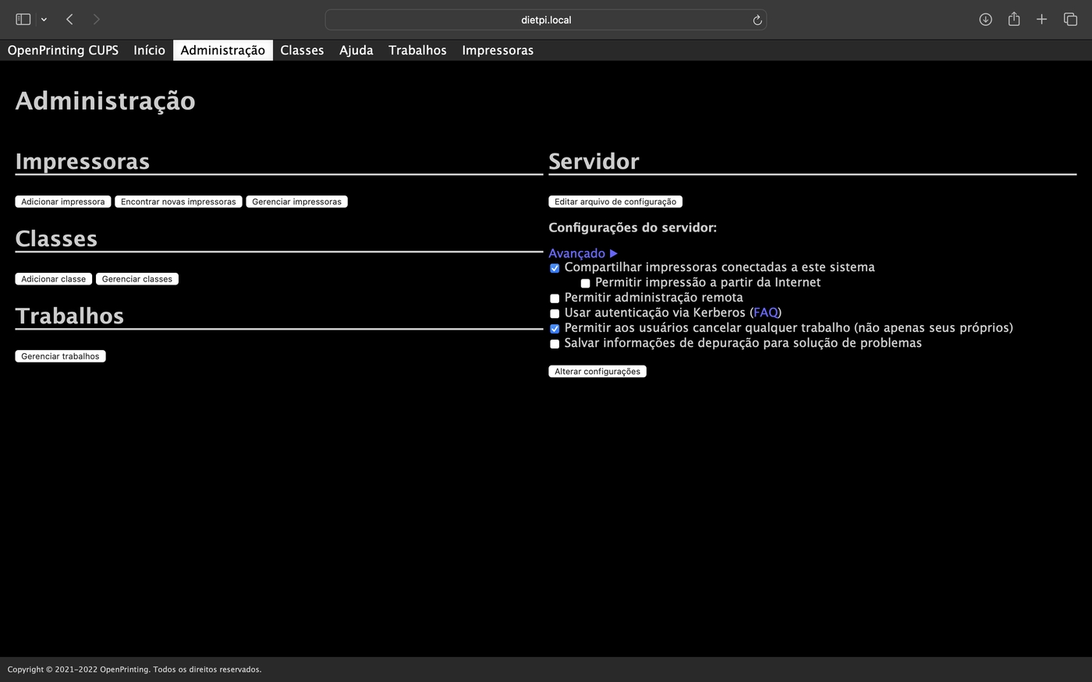
Task: Open Safari downloads icon
Action: pyautogui.click(x=985, y=19)
